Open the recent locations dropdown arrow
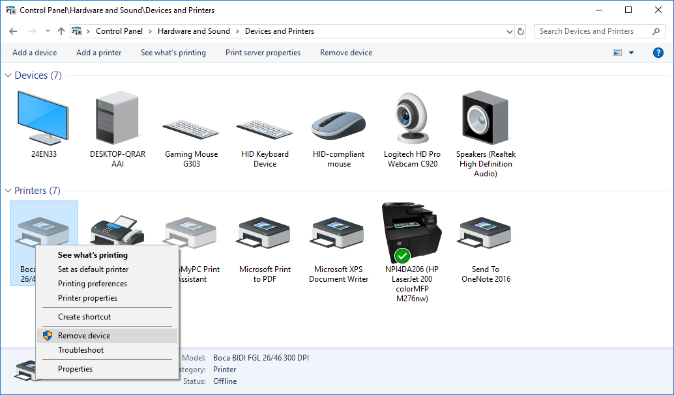The width and height of the screenshot is (674, 395). 48,31
